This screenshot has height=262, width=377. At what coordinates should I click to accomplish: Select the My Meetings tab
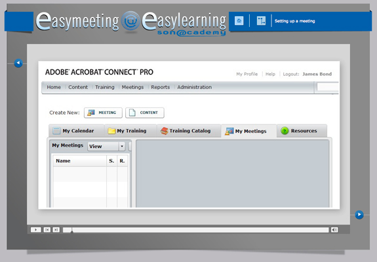pyautogui.click(x=249, y=131)
